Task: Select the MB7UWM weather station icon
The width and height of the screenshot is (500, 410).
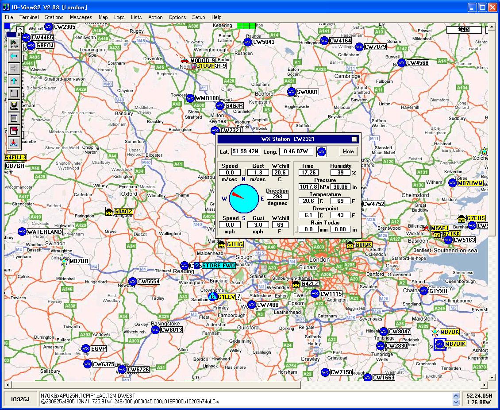Action: 452,183
